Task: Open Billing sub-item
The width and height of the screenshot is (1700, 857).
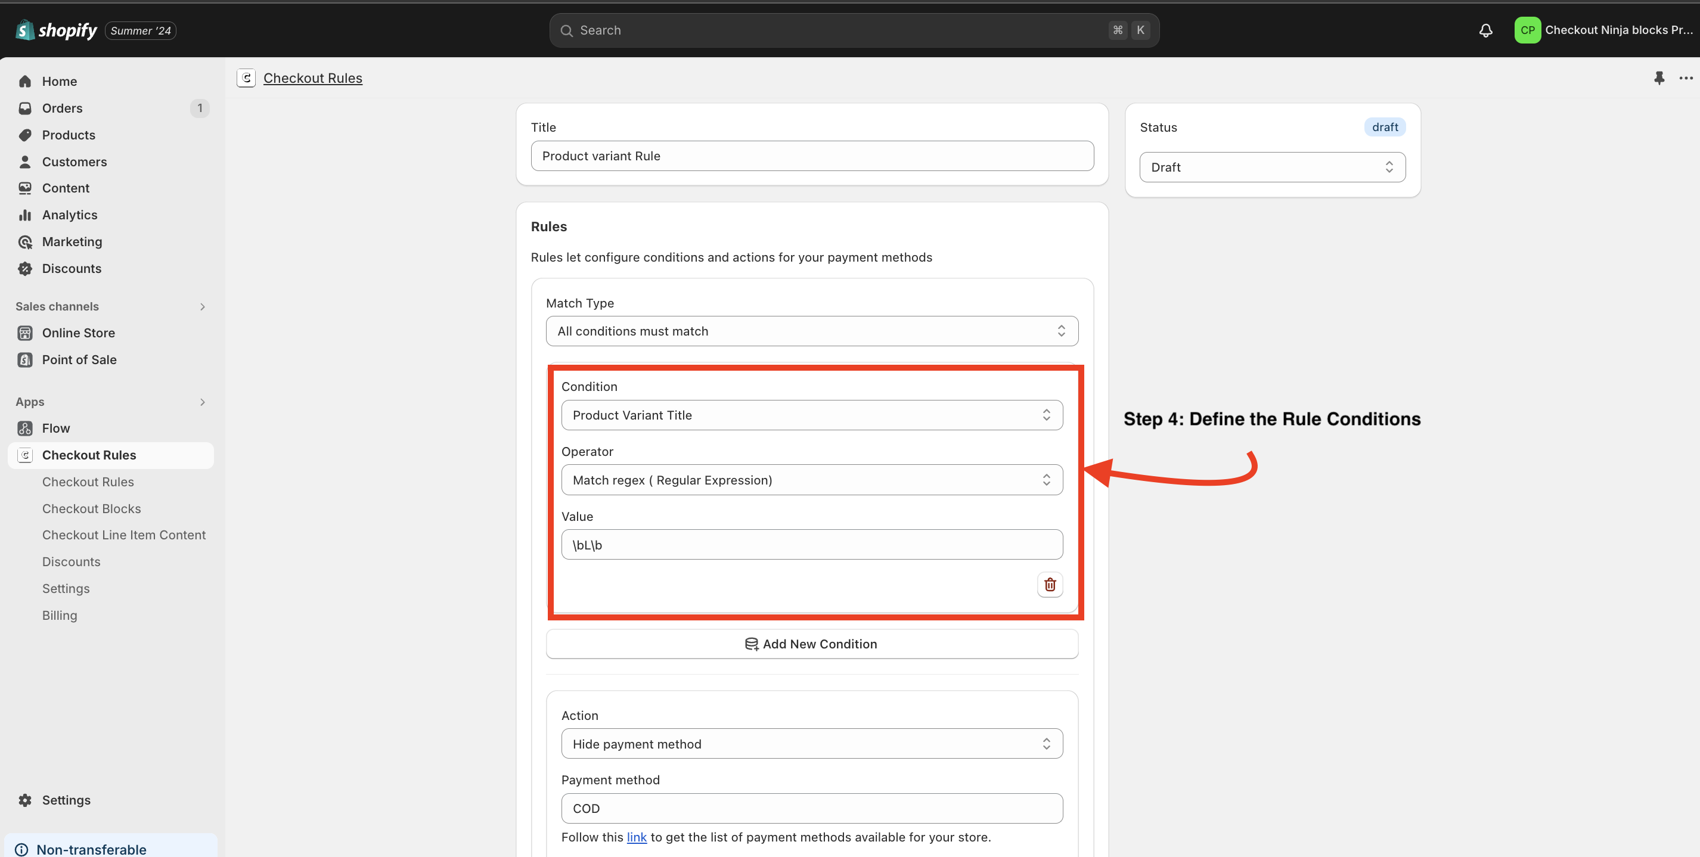Action: pyautogui.click(x=60, y=615)
